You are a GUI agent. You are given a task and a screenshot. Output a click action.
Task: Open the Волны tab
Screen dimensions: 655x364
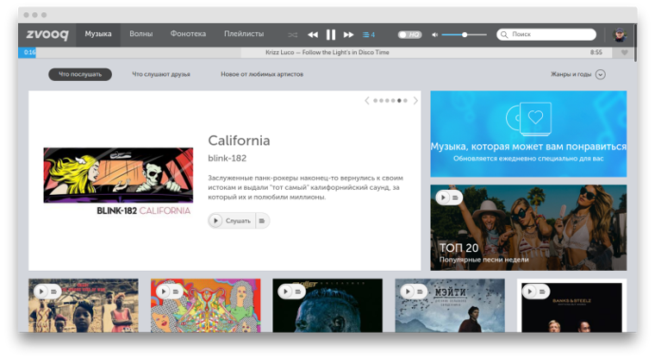[x=140, y=34]
